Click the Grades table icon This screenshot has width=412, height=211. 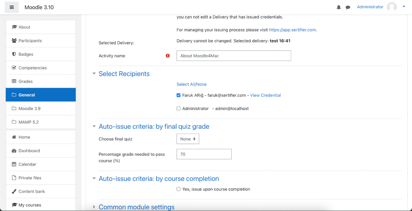pyautogui.click(x=14, y=81)
